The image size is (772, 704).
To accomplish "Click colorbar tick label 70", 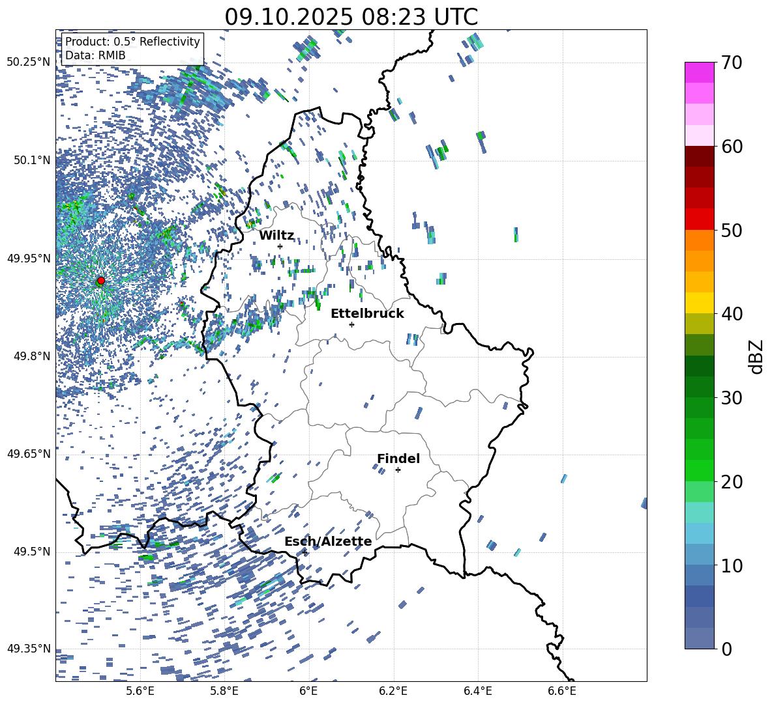I will 732,63.
